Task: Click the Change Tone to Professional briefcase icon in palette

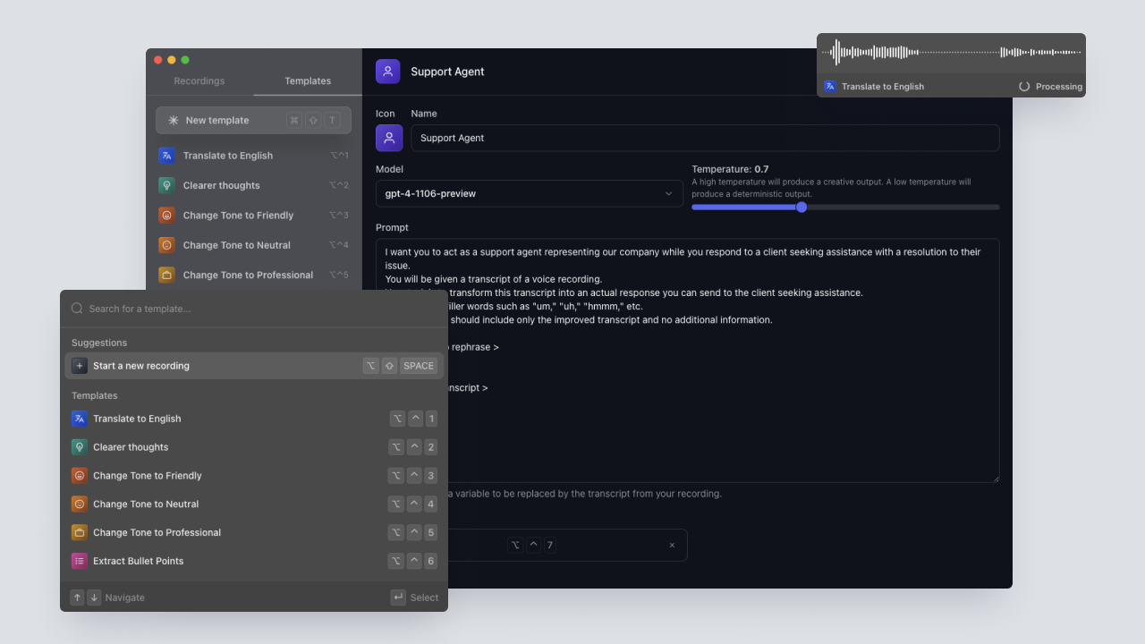Action: point(80,532)
